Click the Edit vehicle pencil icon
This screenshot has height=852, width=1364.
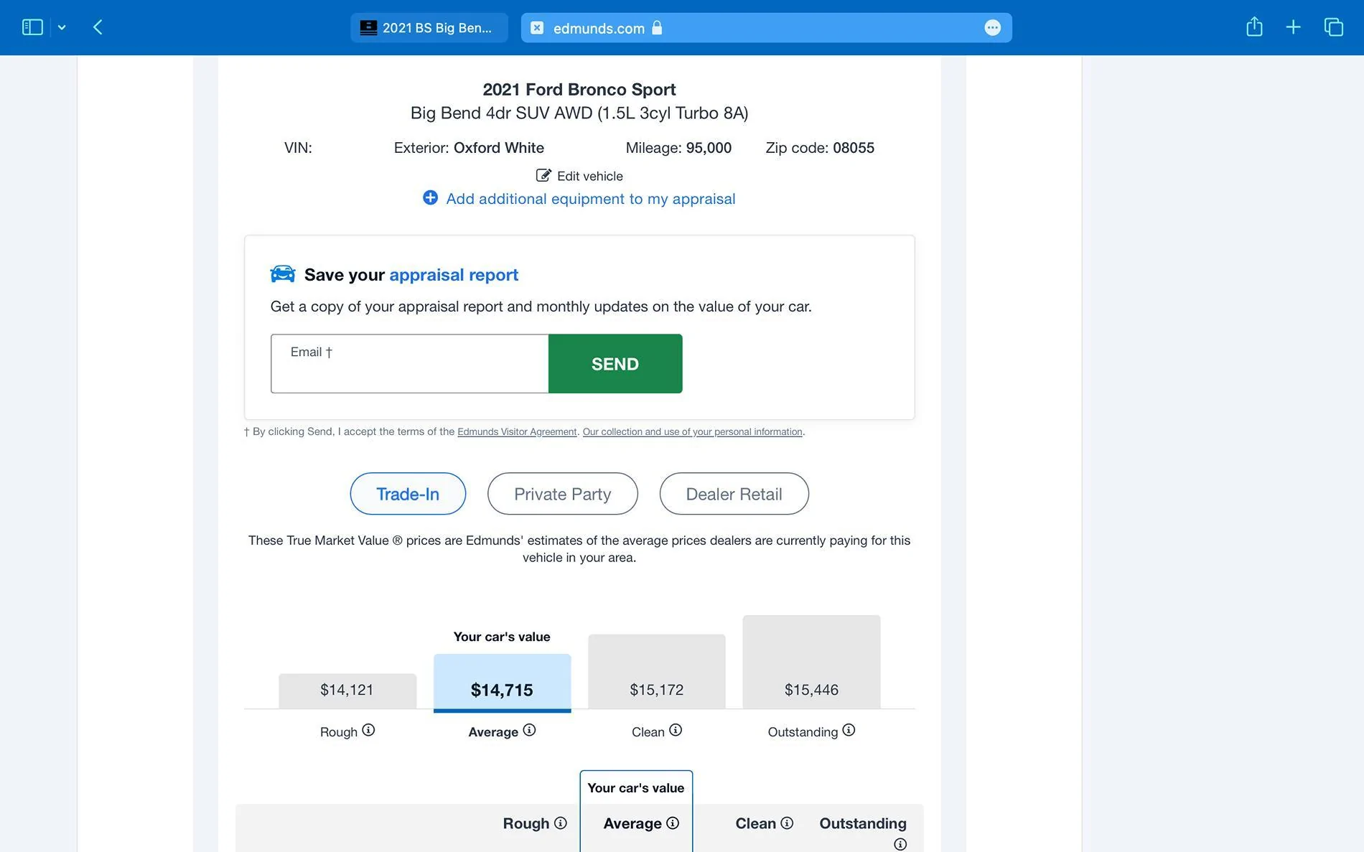click(543, 176)
